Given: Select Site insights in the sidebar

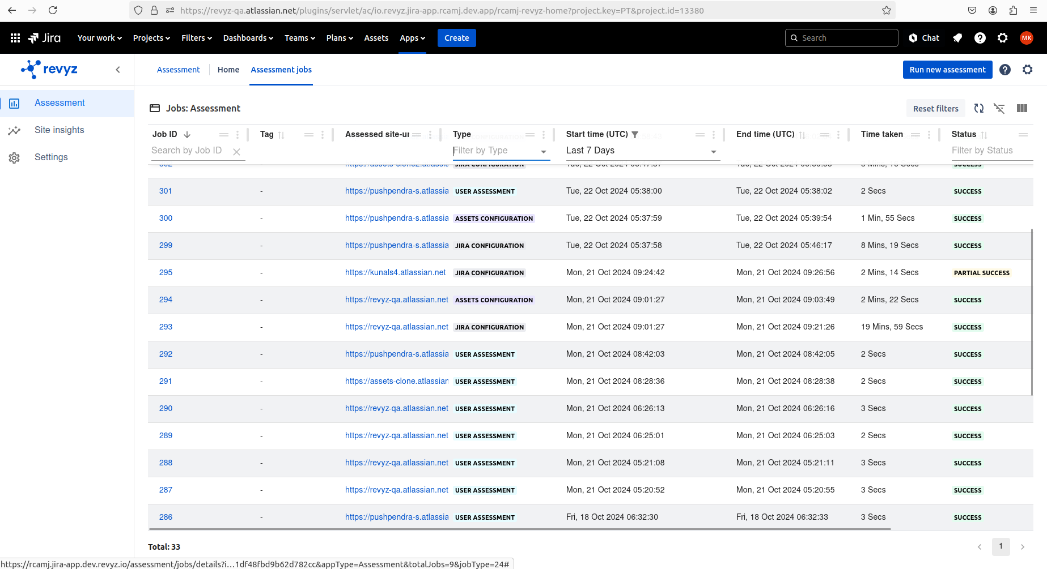Looking at the screenshot, I should tap(67, 130).
